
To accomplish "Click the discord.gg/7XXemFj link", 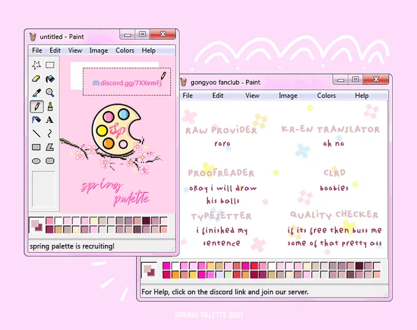I will tap(126, 83).
